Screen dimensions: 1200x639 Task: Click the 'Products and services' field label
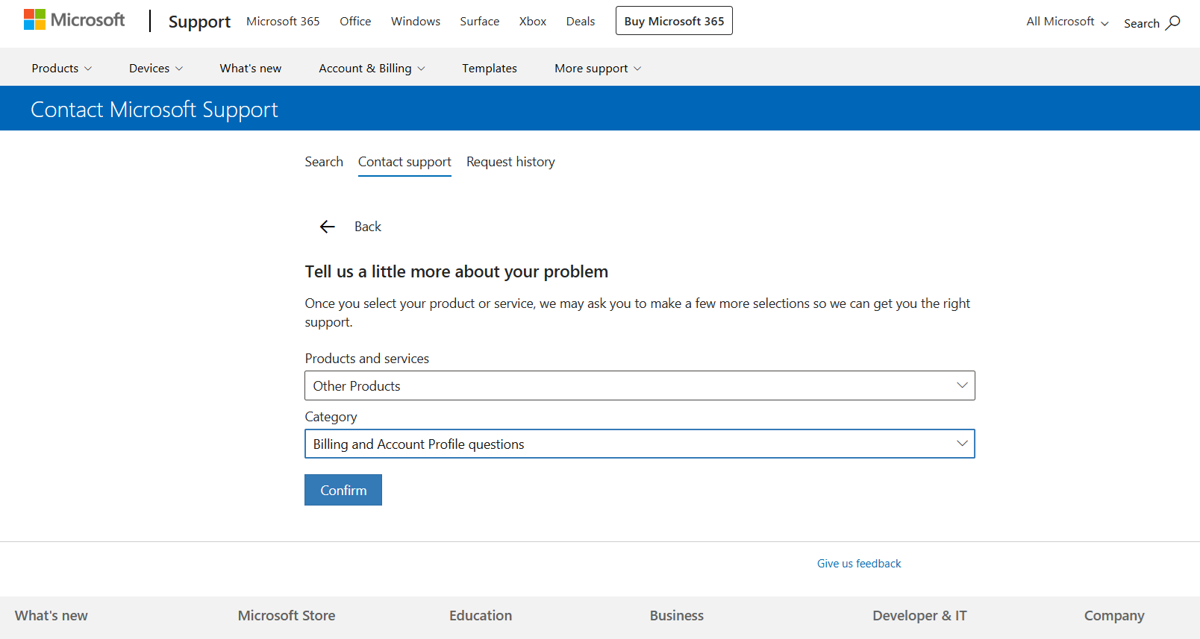[367, 359]
